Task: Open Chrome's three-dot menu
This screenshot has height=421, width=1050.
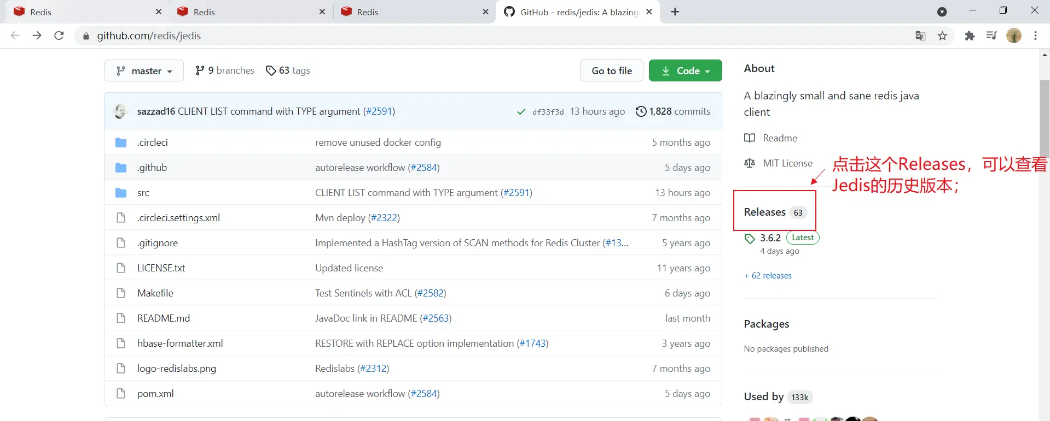Action: 1035,36
